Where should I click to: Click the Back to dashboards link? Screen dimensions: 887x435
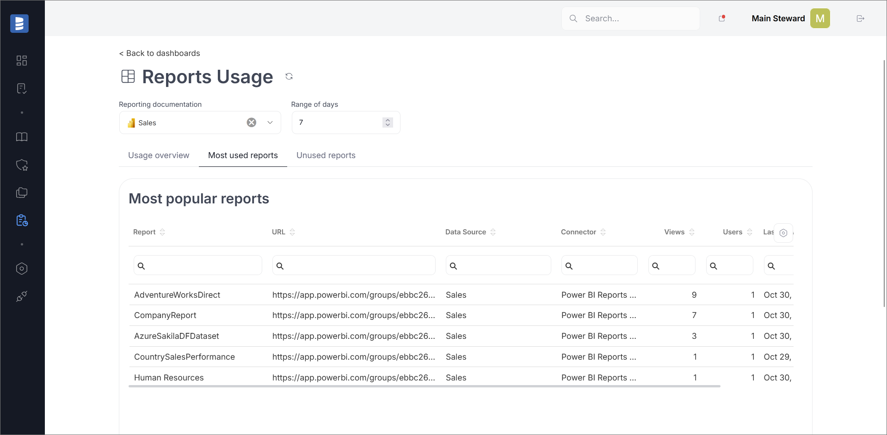[x=159, y=53]
